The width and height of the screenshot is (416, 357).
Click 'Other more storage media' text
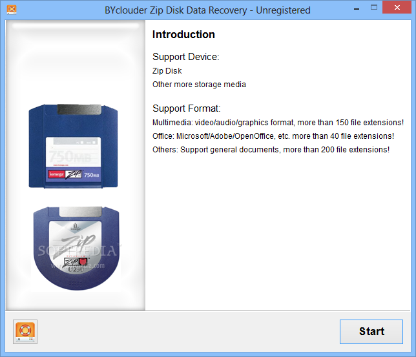pos(199,85)
